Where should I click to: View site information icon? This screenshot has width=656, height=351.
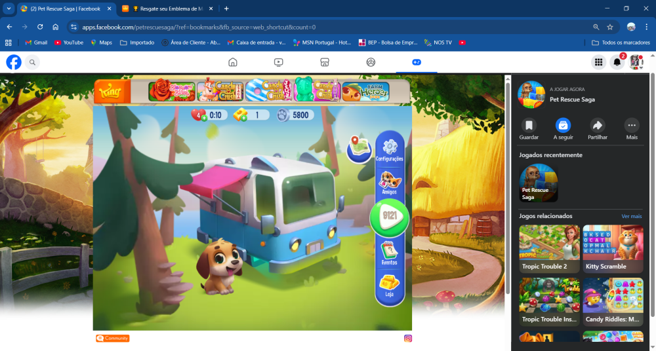click(73, 27)
